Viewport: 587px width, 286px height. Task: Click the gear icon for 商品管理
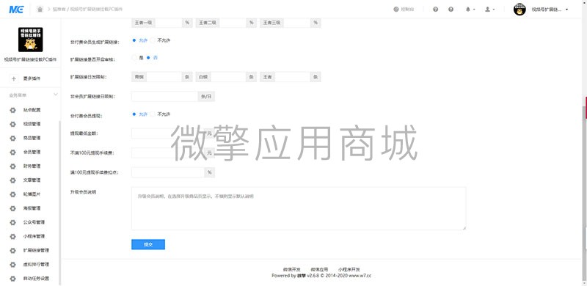[x=12, y=138]
